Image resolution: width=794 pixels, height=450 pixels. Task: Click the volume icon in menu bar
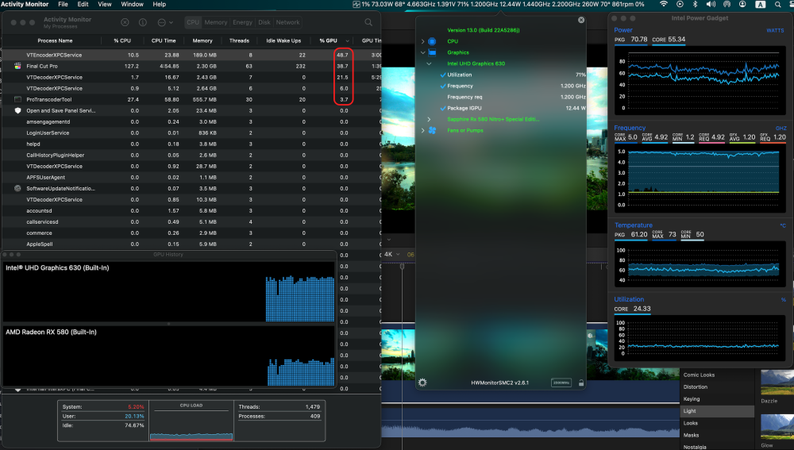[x=711, y=4]
